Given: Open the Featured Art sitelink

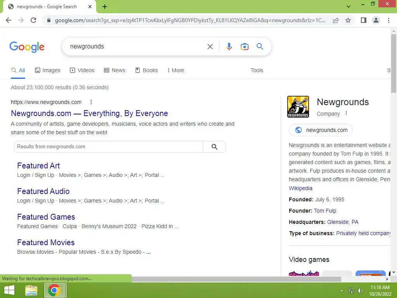Looking at the screenshot, I should click(38, 166).
